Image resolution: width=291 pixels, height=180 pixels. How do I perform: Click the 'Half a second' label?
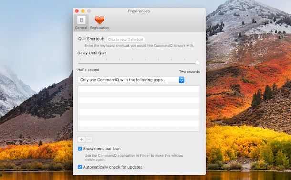88,70
